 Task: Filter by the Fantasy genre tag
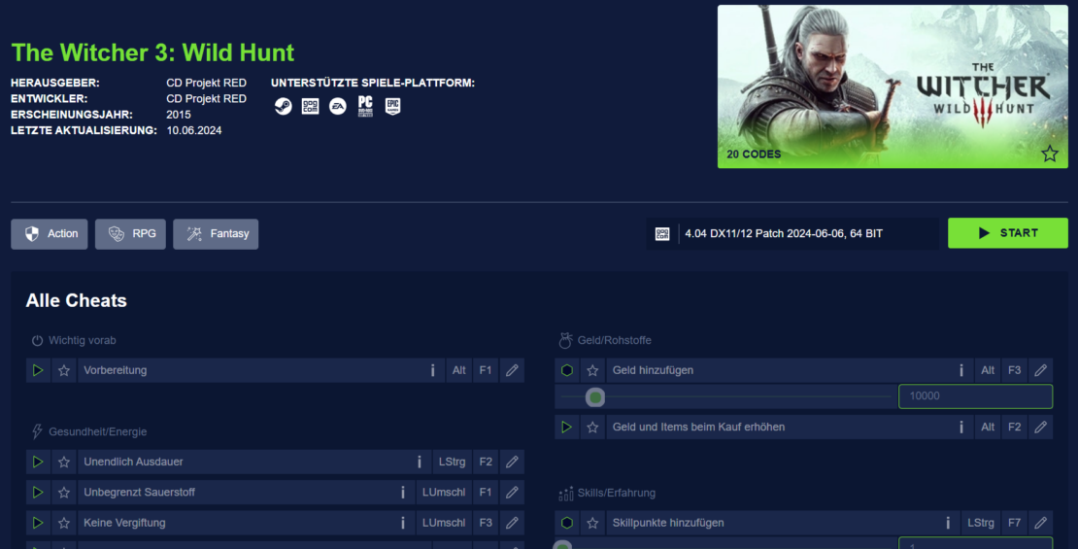216,234
